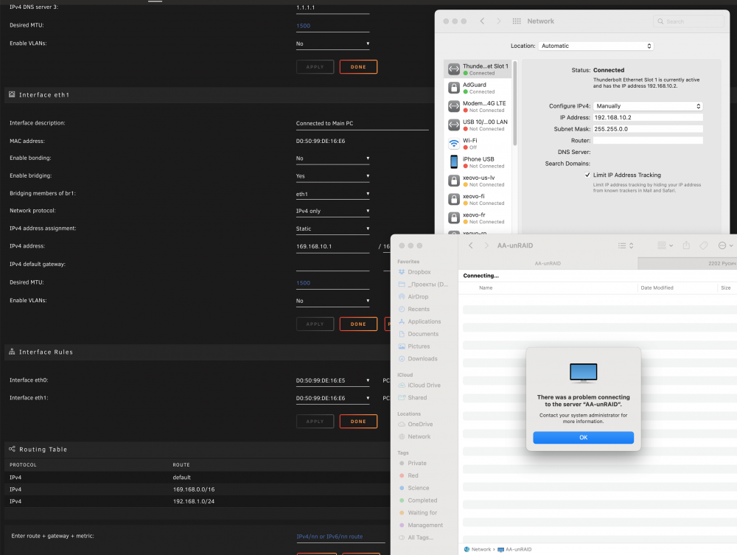
Task: Click DONE above Interface eth1 header
Action: click(358, 67)
